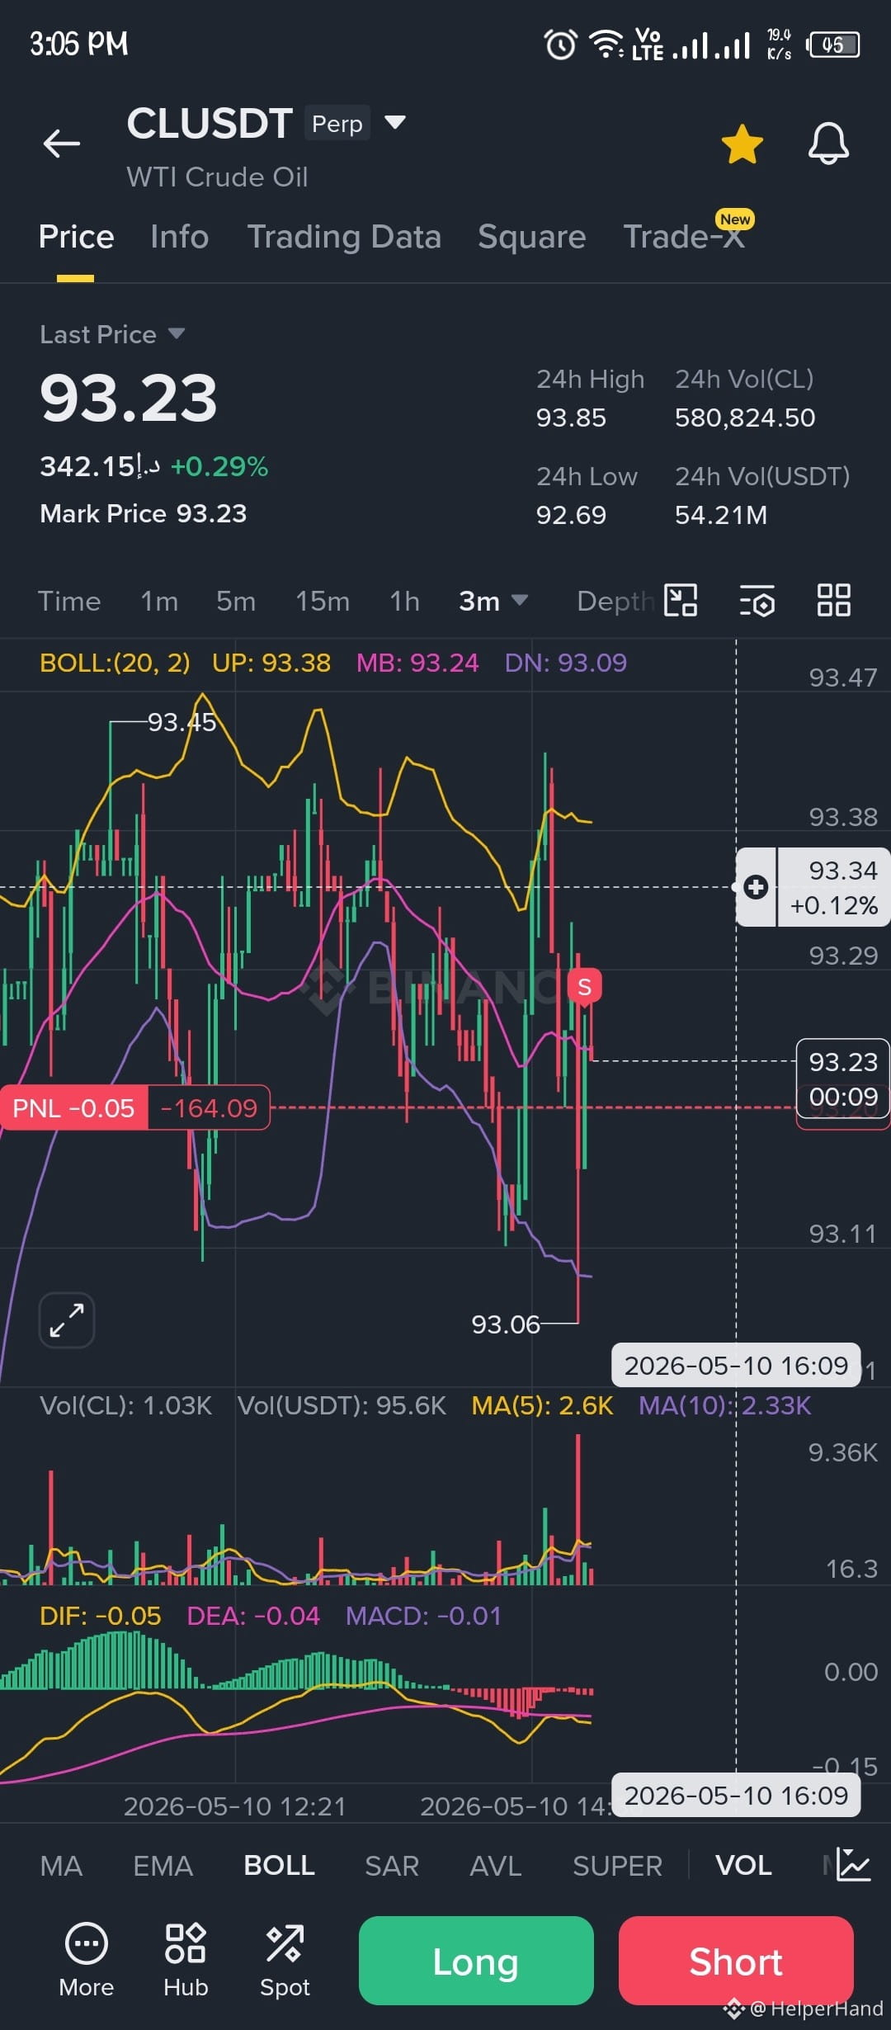
Task: Tap the 24h High value 93.85
Action: [571, 418]
